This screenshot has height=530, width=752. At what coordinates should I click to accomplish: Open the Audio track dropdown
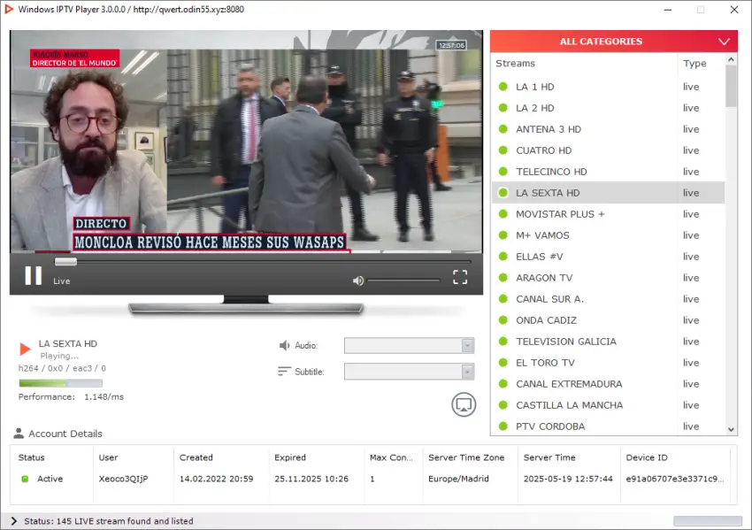(409, 345)
